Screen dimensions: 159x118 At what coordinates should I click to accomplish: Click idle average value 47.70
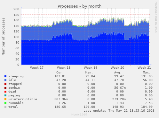point(119,80)
